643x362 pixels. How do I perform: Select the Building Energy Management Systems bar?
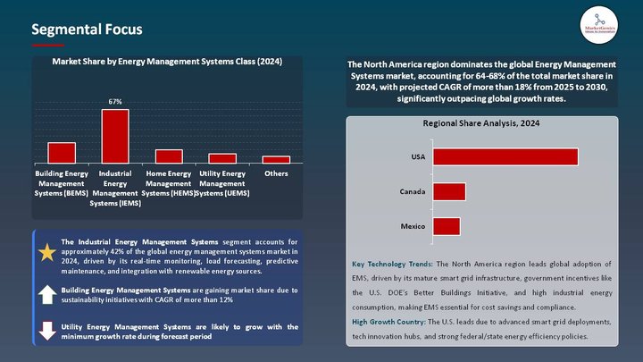point(61,152)
